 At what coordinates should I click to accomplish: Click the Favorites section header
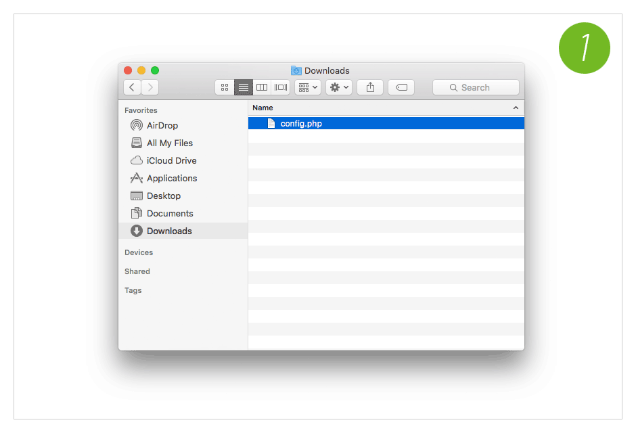[x=141, y=110]
